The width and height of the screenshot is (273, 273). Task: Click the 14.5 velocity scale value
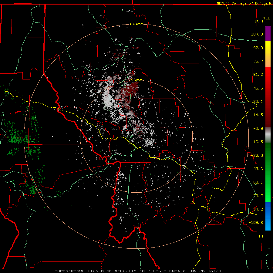pos(258,115)
